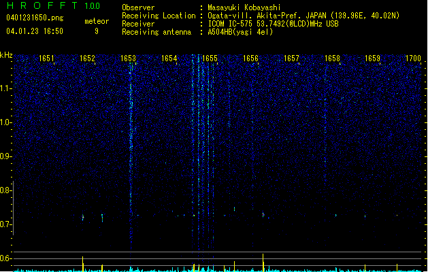Click the Observer field label

[x=138, y=7]
